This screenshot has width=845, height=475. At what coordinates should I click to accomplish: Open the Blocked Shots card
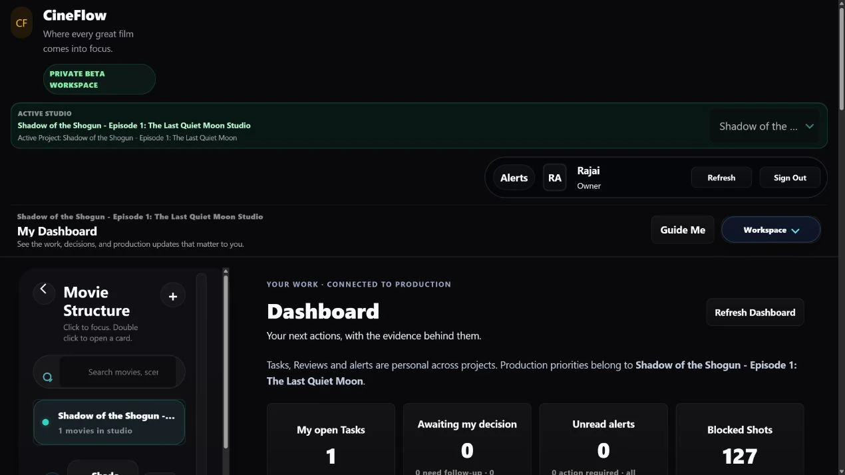(x=740, y=439)
